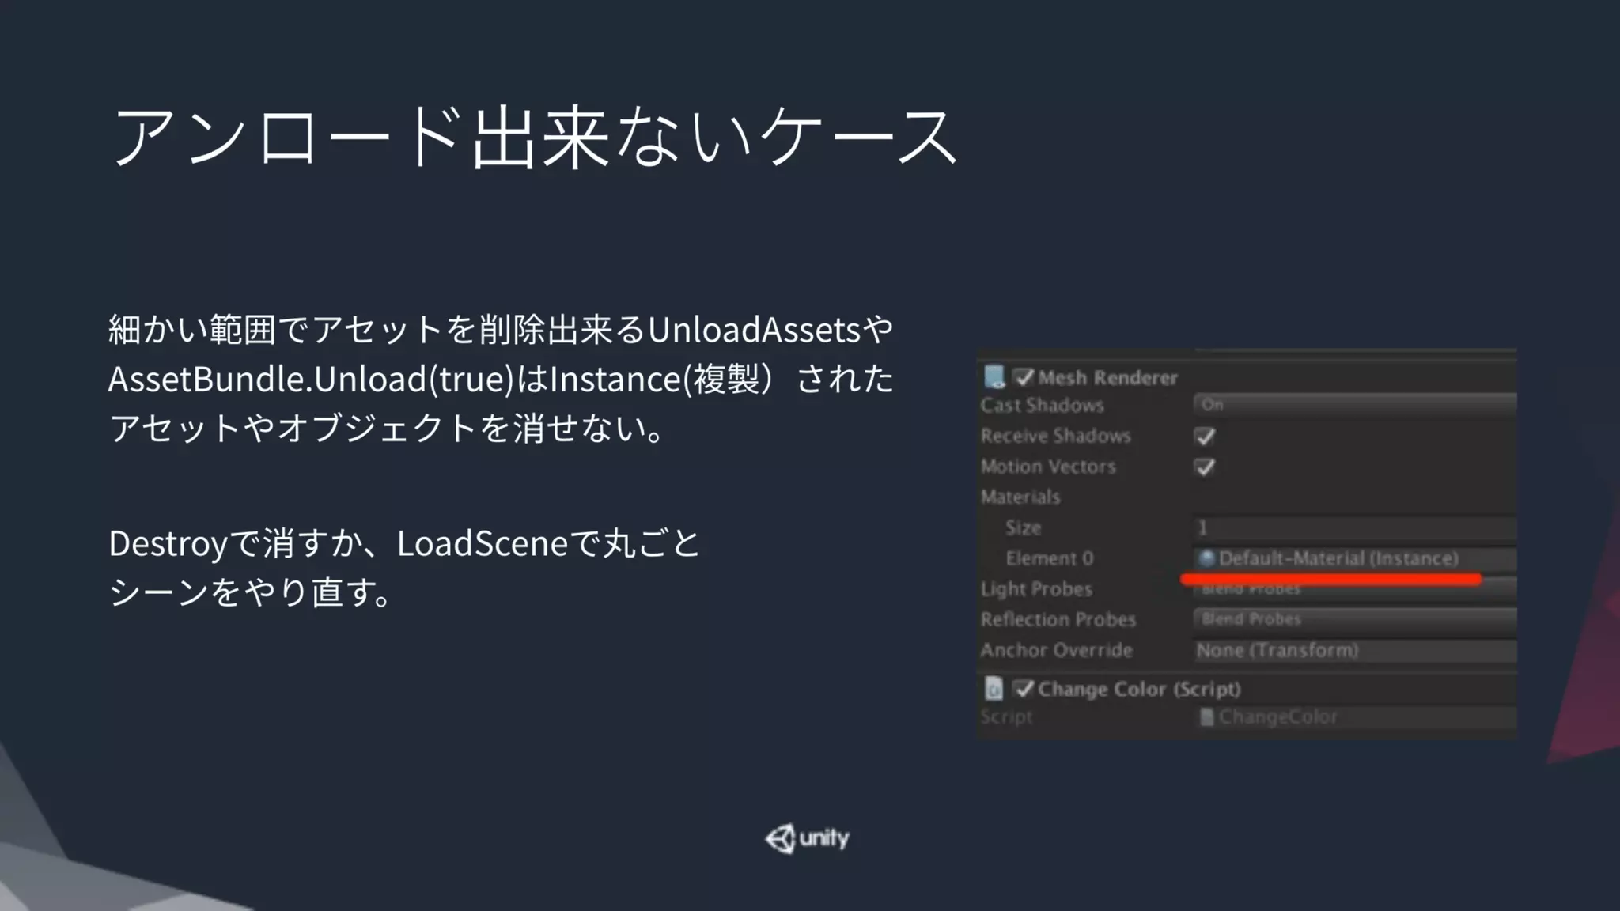Click the Mesh Renderer component icon
This screenshot has height=911, width=1620.
(994, 377)
